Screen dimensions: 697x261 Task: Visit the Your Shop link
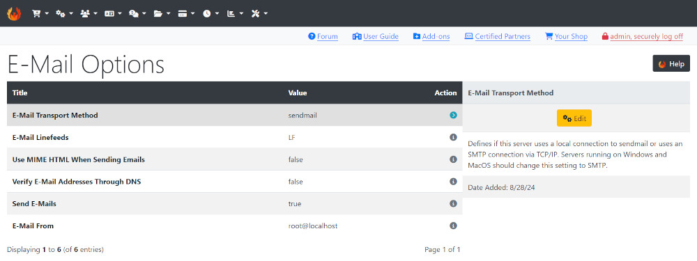coord(566,36)
